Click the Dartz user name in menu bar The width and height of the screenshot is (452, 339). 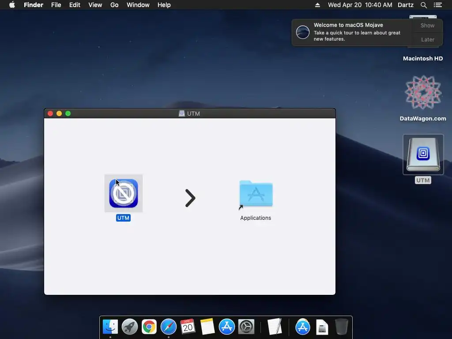point(406,5)
